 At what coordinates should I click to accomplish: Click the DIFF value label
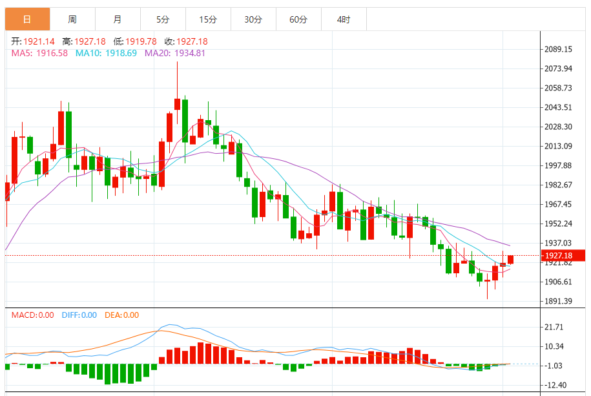point(79,315)
